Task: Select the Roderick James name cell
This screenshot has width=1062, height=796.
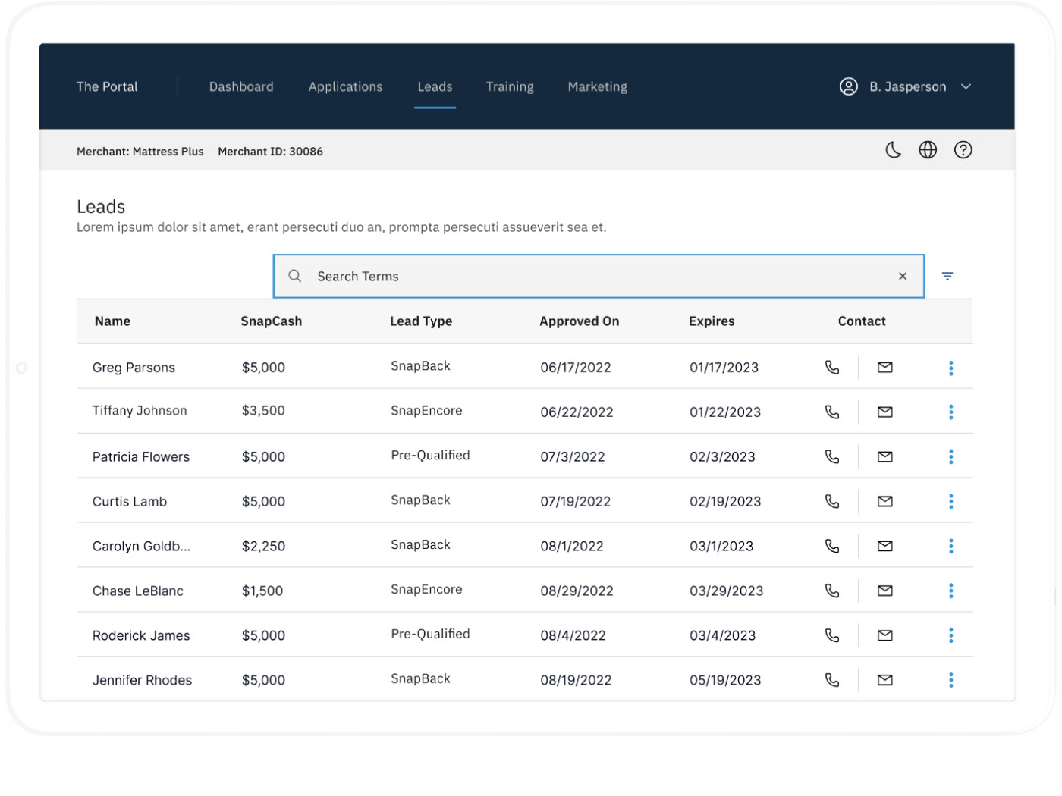Action: pyautogui.click(x=141, y=636)
